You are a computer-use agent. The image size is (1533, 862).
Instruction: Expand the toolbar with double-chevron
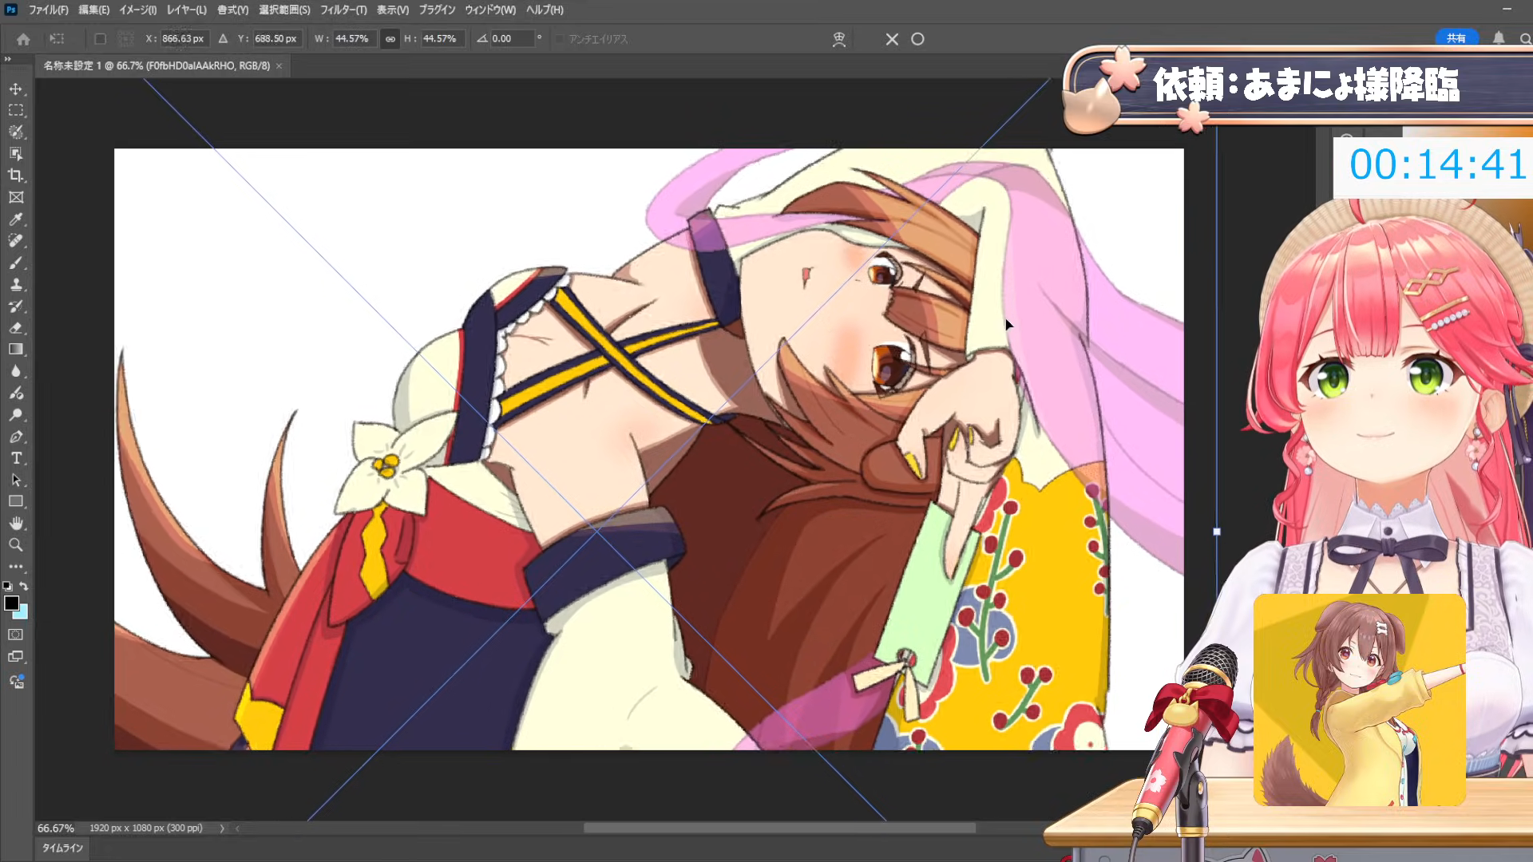[x=7, y=59]
